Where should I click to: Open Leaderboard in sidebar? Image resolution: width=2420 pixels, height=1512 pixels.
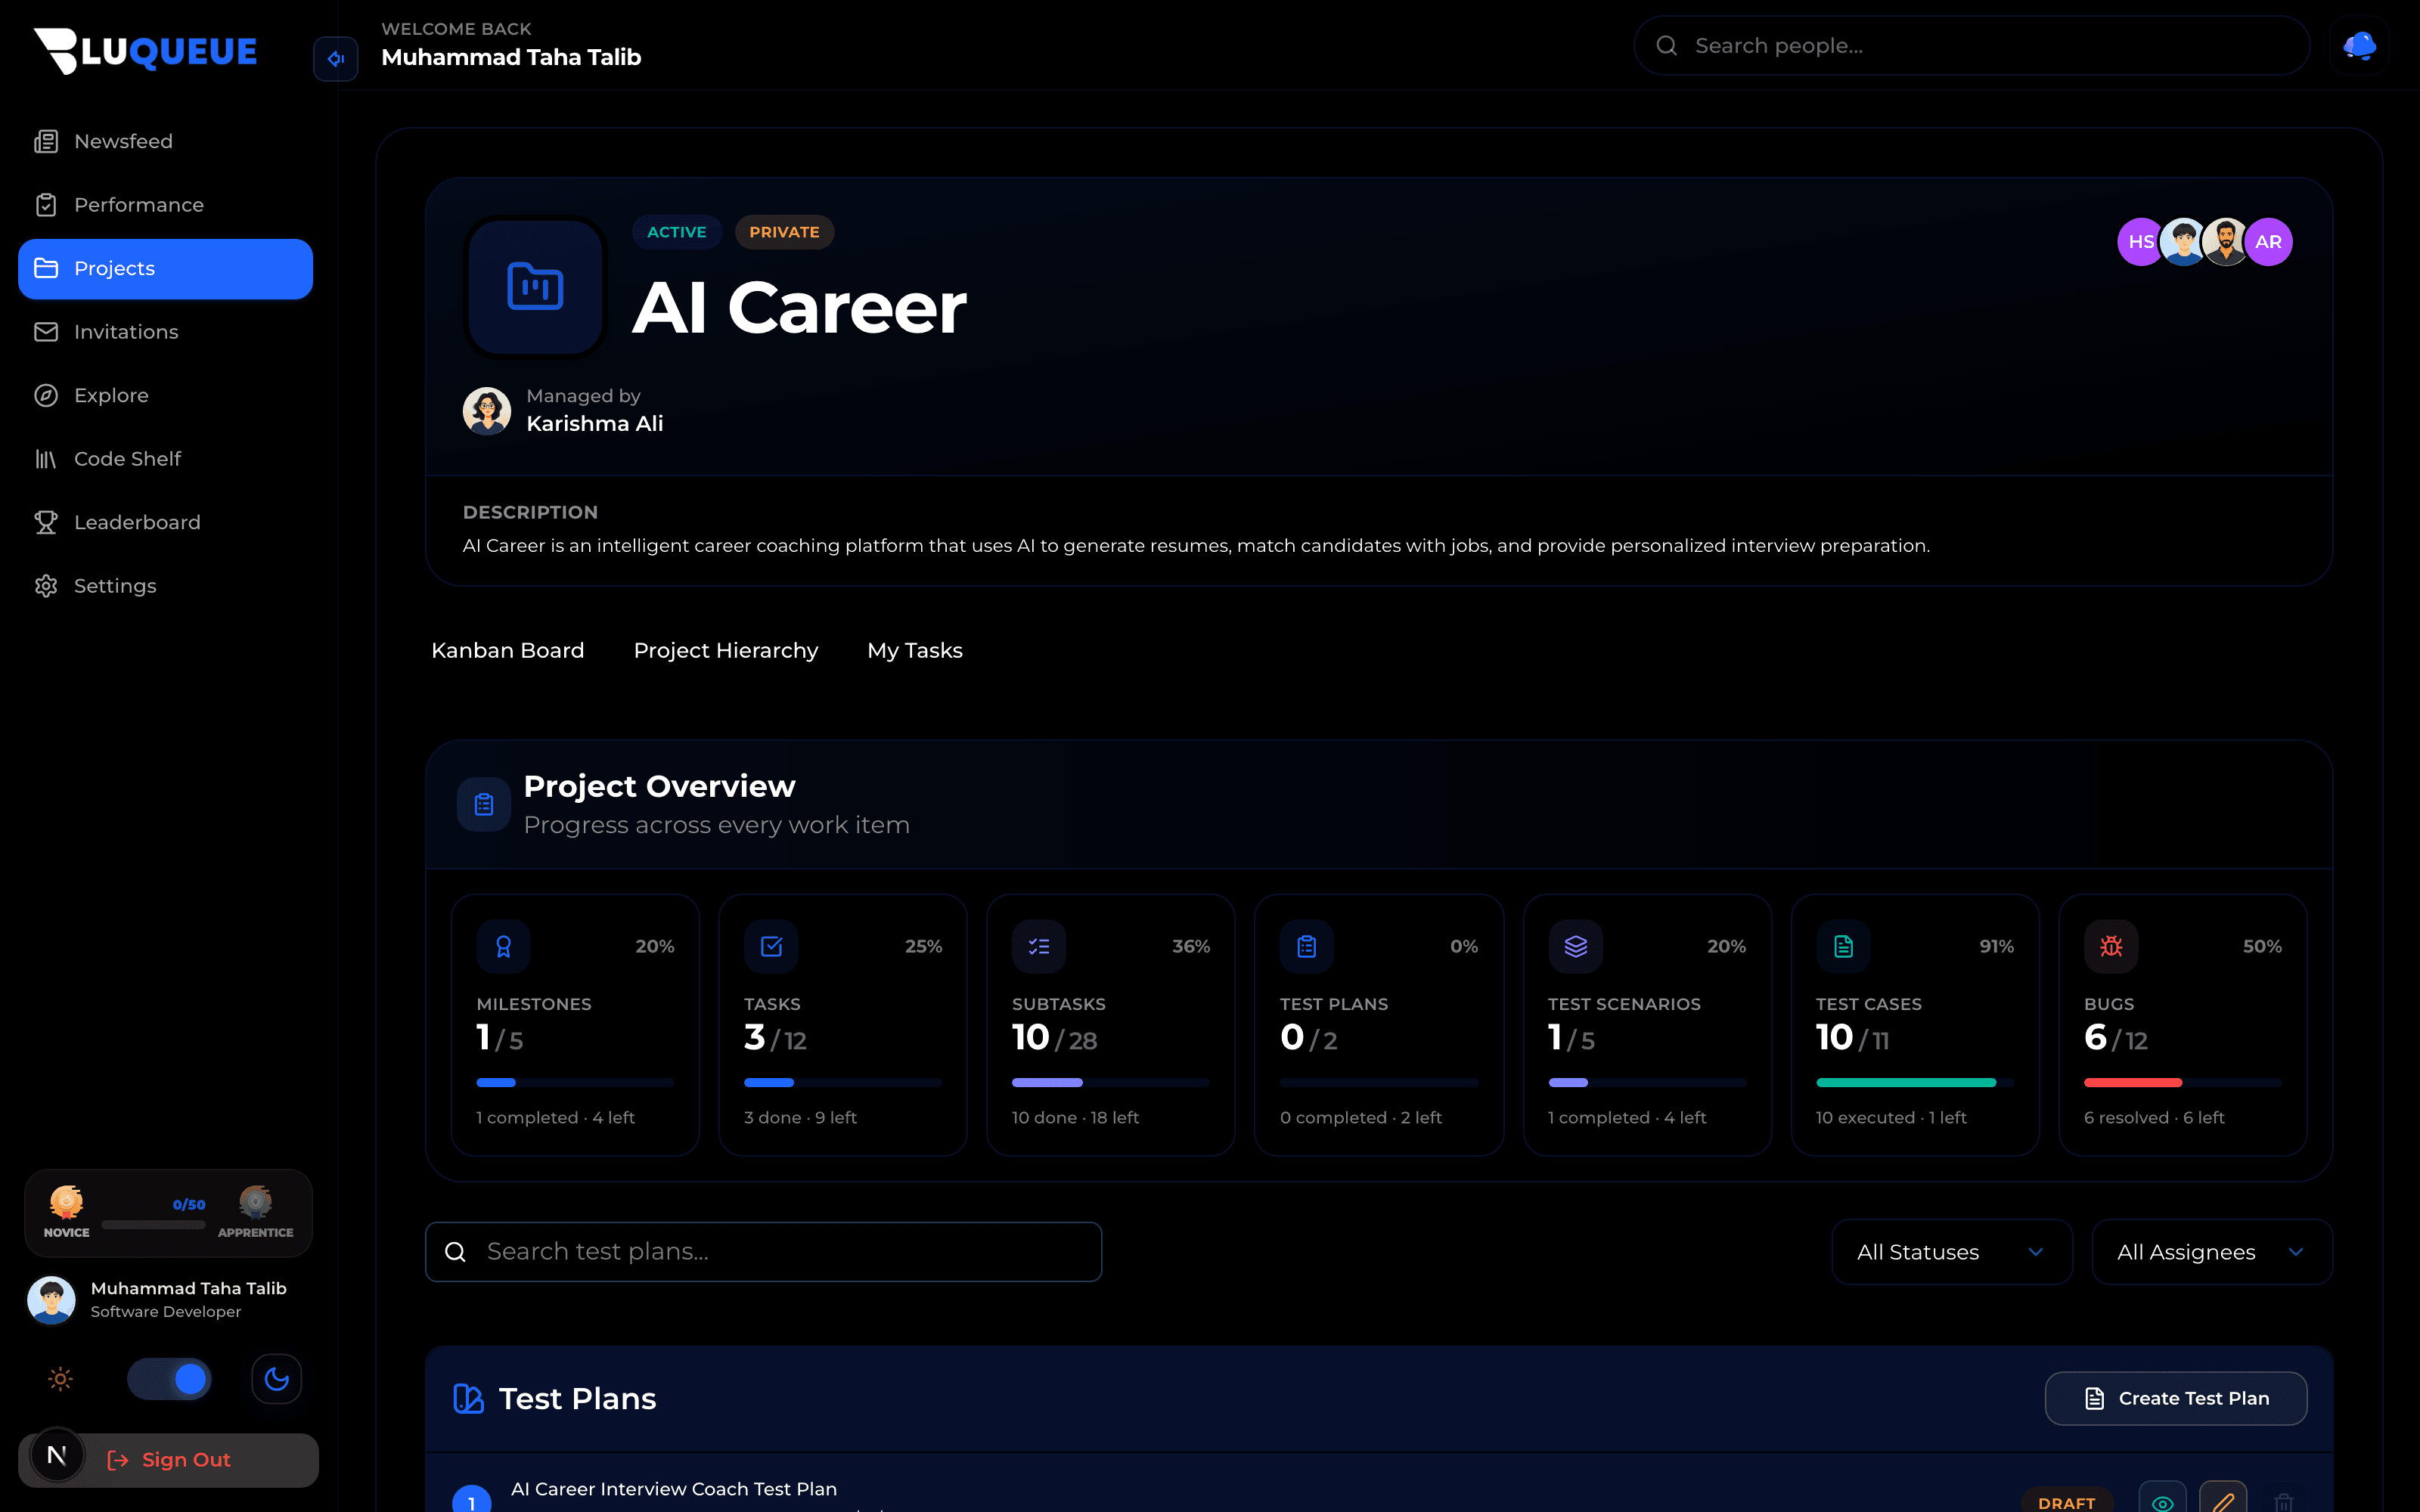(x=165, y=523)
